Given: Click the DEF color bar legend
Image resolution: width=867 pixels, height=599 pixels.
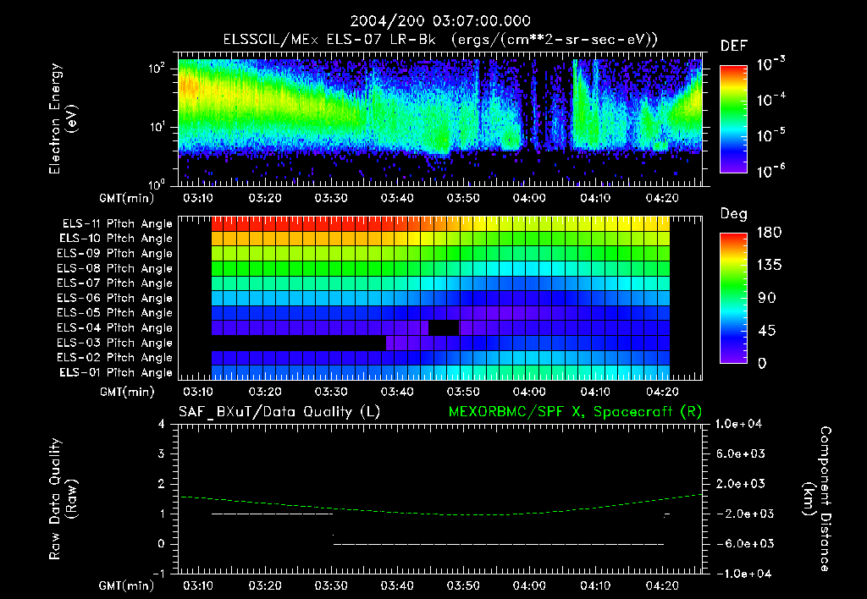Looking at the screenshot, I should pos(733,119).
